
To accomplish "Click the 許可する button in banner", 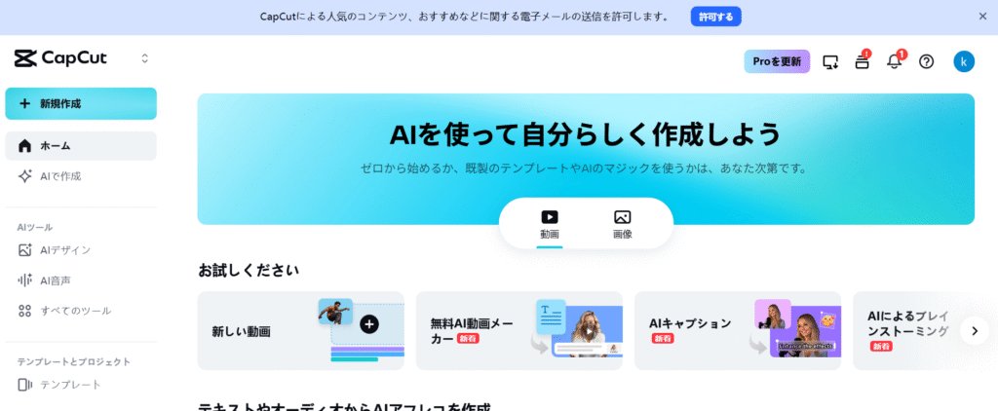I will click(x=716, y=17).
